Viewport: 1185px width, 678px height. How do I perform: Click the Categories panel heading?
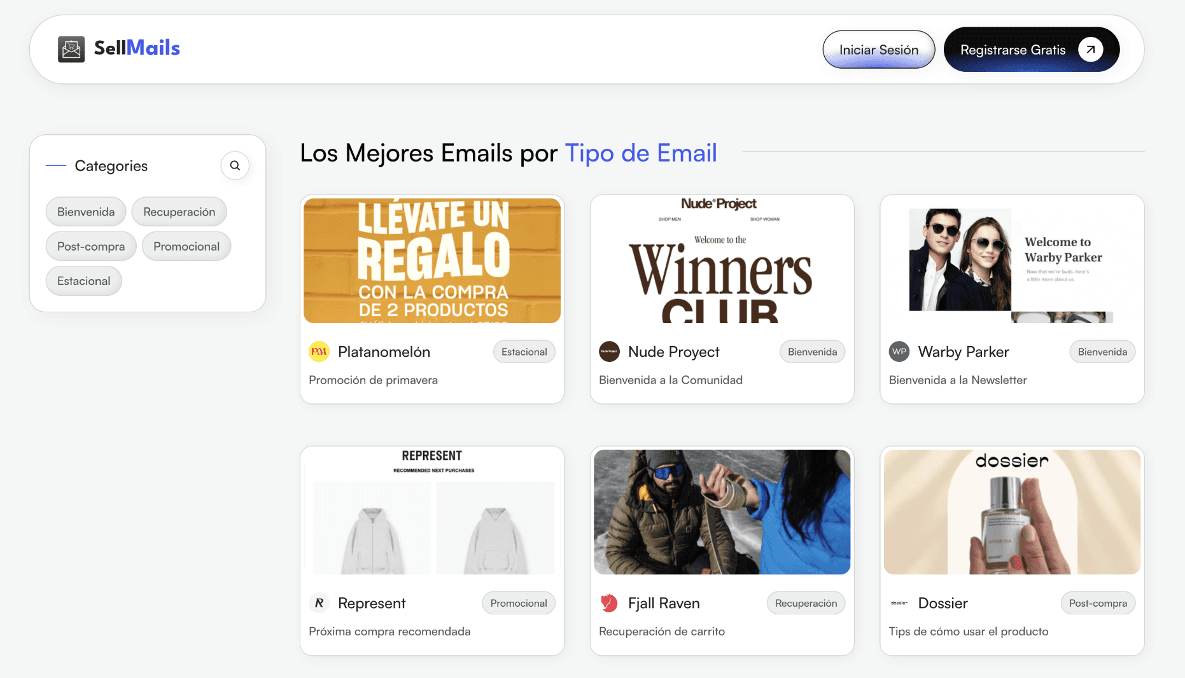(111, 165)
